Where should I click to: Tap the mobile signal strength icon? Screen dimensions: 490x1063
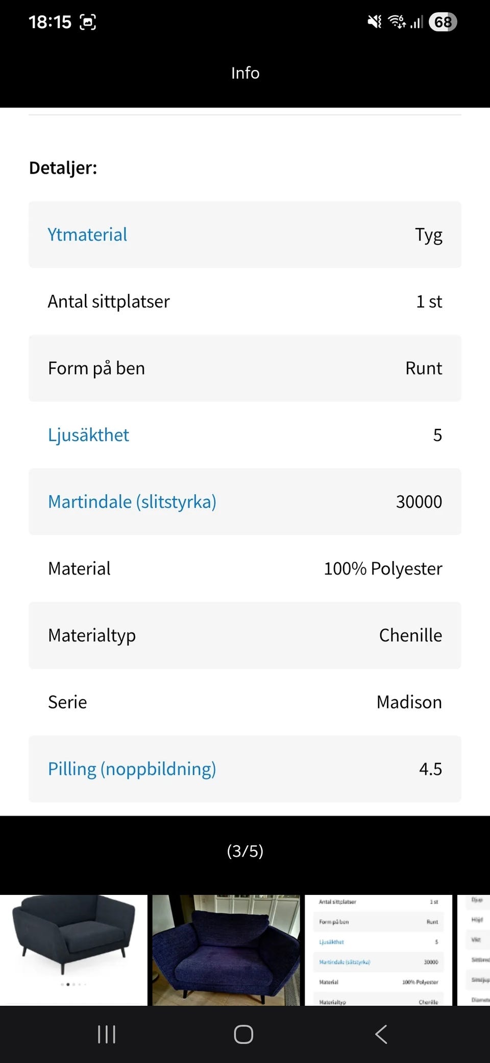pos(416,22)
